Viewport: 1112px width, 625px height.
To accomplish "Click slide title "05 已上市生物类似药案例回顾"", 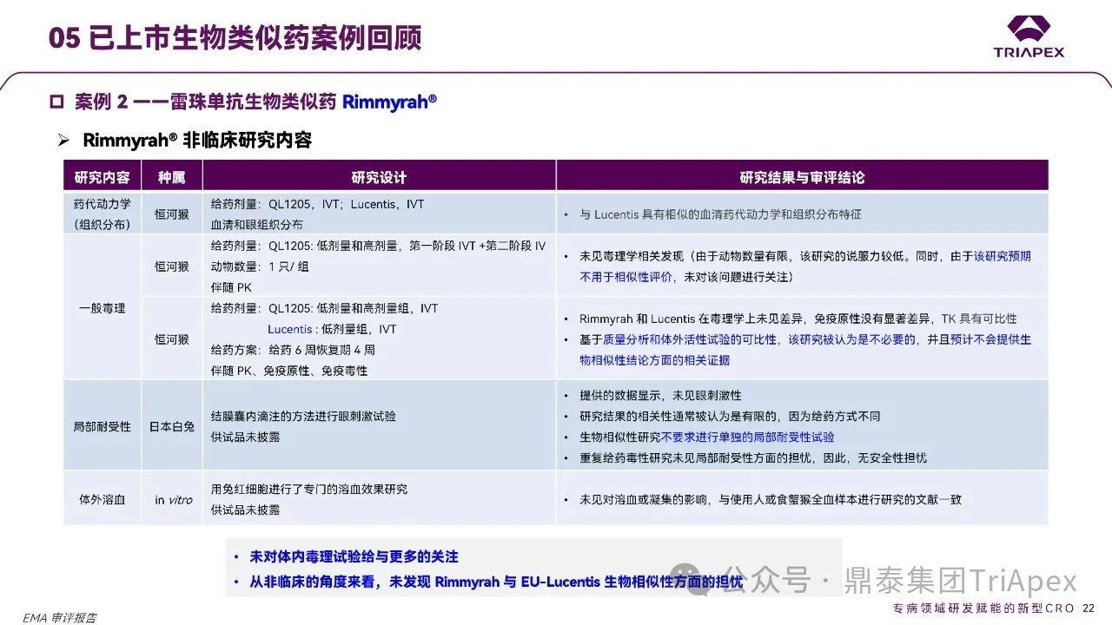I will point(235,37).
